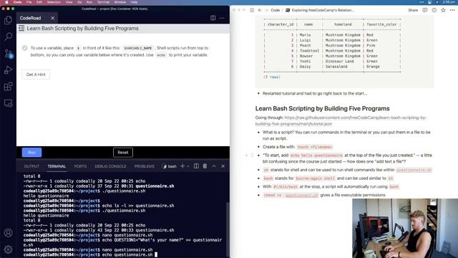Viewport: 458px width, 258px height.
Task: Switch to the DEBUG CONSOLE panel tab
Action: (110, 166)
